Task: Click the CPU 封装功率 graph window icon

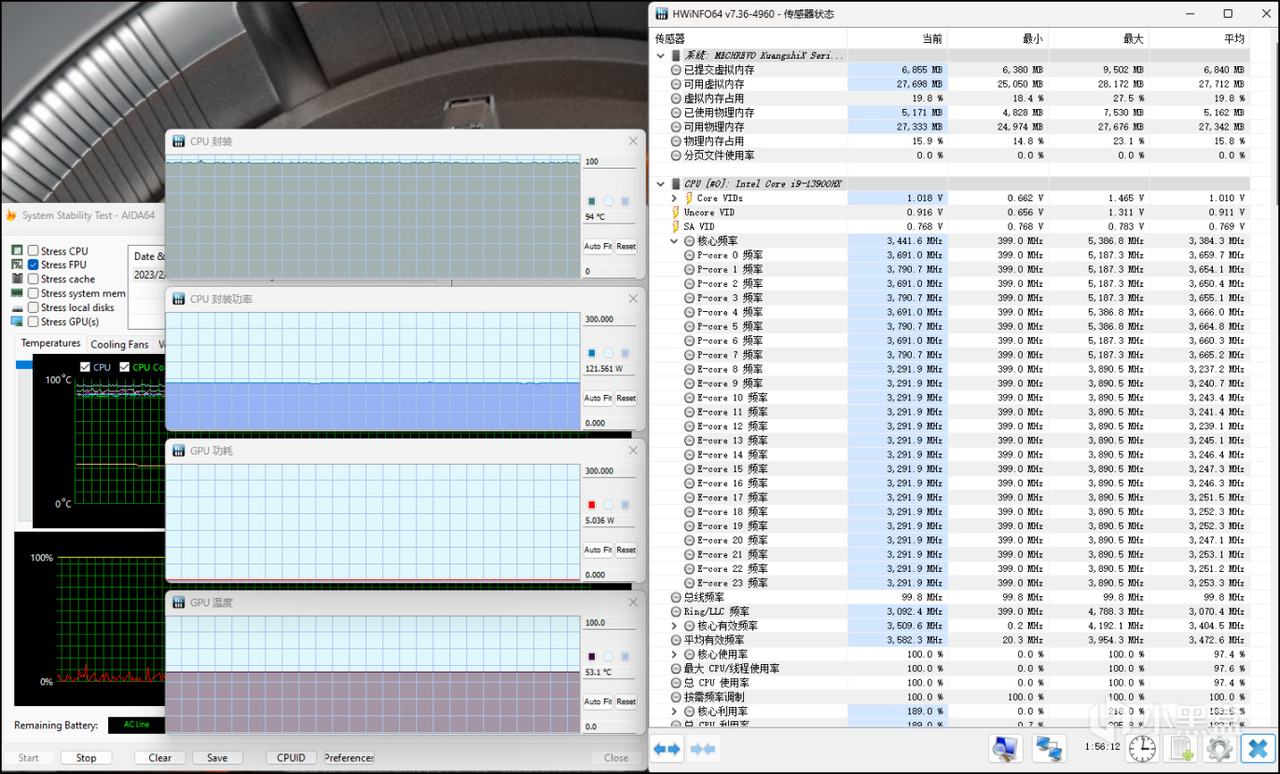Action: point(179,299)
